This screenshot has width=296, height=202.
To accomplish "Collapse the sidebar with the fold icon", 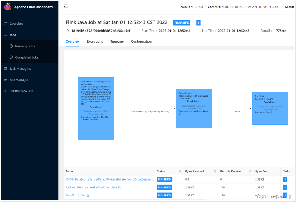I will pos(66,7).
